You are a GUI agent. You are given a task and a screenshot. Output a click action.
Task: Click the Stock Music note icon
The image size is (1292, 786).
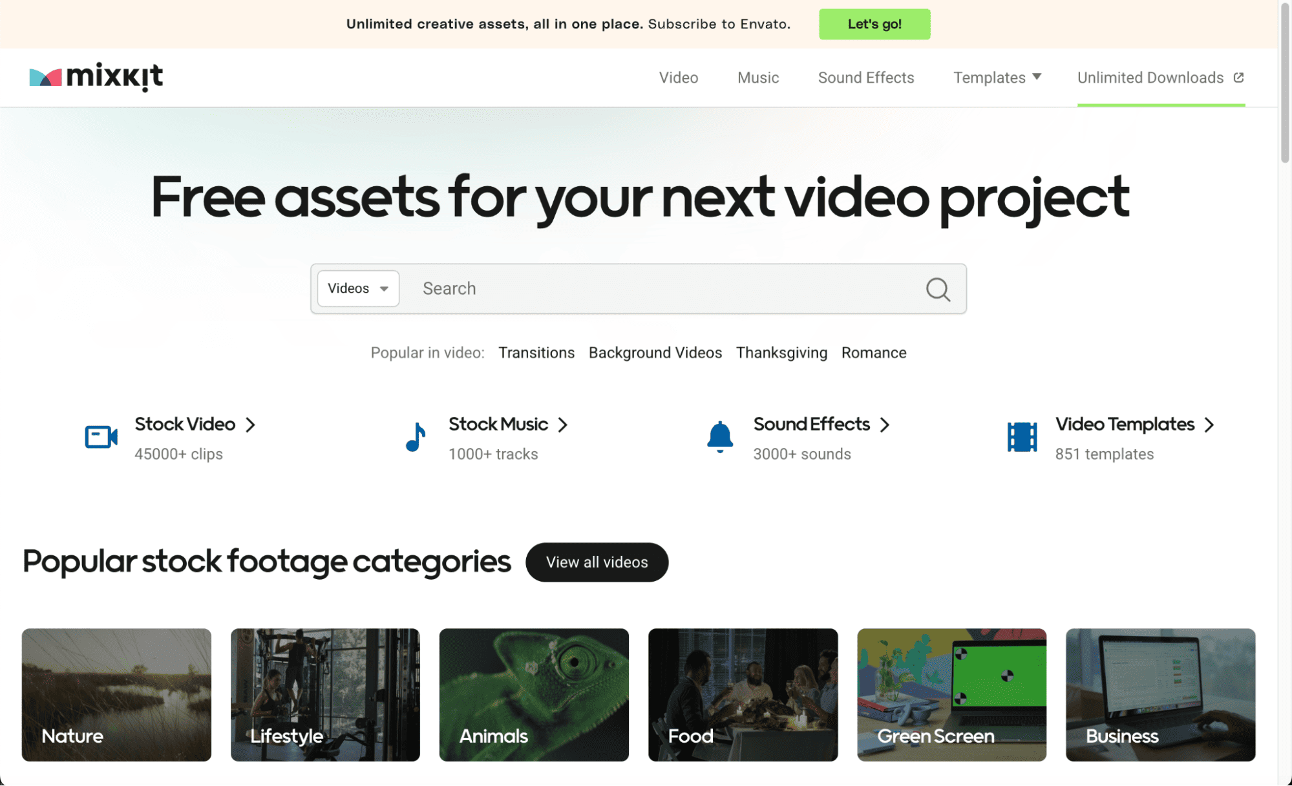tap(416, 437)
